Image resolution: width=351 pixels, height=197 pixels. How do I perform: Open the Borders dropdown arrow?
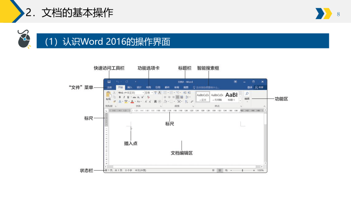pos(174,101)
